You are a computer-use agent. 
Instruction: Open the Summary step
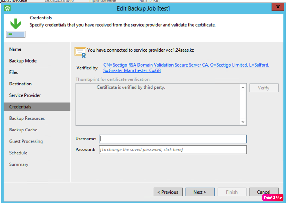click(19, 164)
